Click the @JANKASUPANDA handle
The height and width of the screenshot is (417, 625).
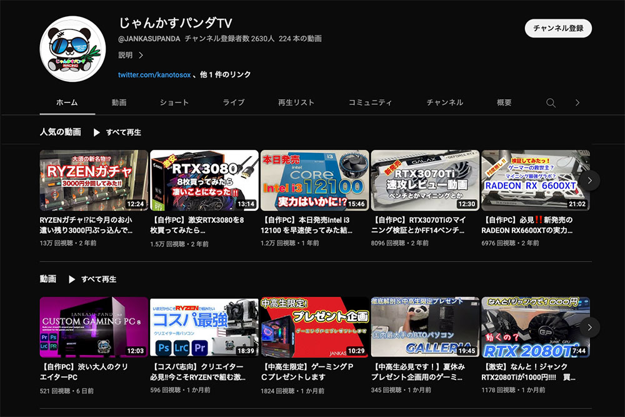[149, 39]
